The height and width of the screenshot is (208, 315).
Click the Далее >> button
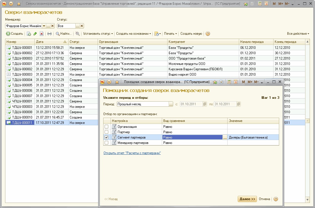(247, 199)
